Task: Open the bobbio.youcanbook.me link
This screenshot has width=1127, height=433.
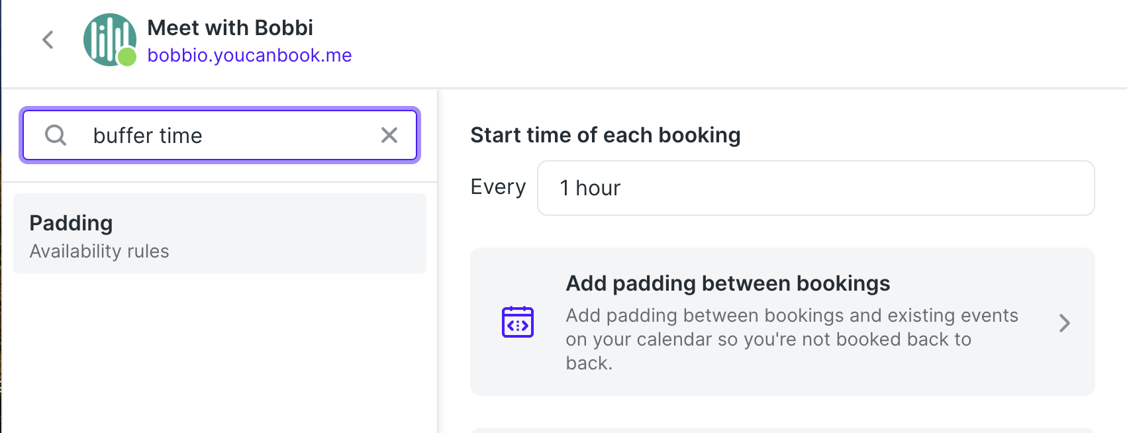Action: [x=250, y=55]
